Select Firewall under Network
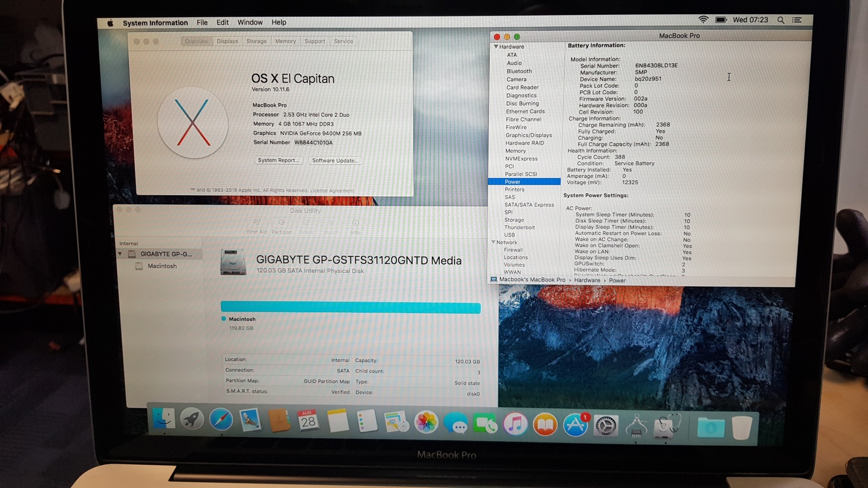This screenshot has height=488, width=868. (x=513, y=250)
